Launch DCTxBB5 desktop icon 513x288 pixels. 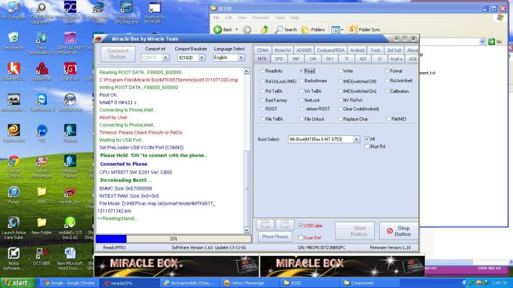point(42,256)
